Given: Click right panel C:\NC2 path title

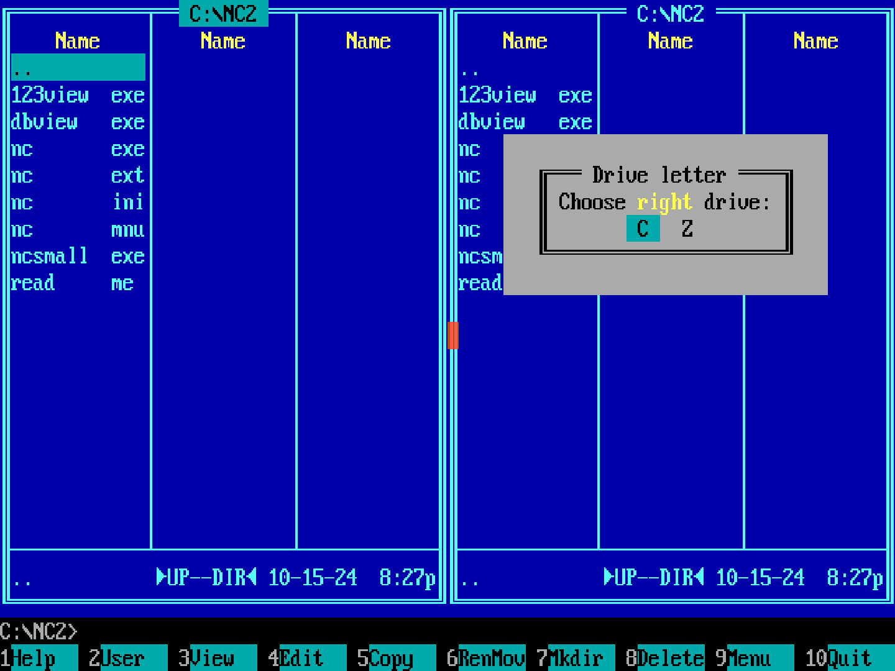Looking at the screenshot, I should [671, 13].
